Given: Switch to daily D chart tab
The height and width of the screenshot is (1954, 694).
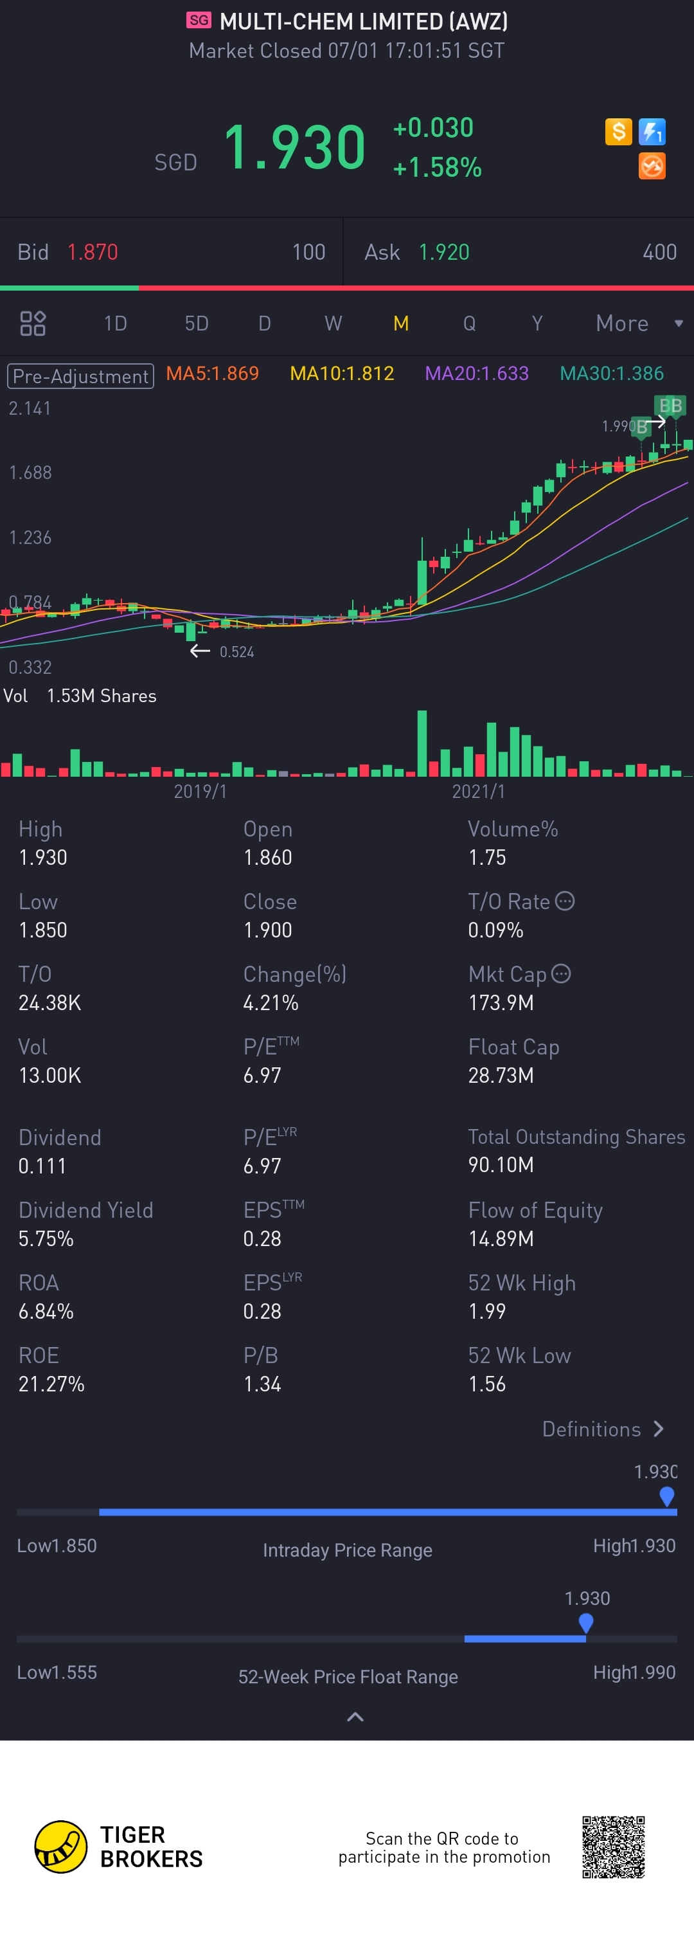Looking at the screenshot, I should 265,323.
